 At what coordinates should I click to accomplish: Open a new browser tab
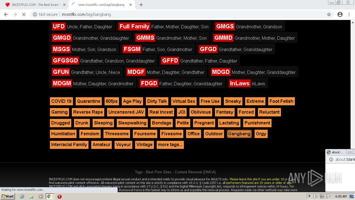coord(141,5)
